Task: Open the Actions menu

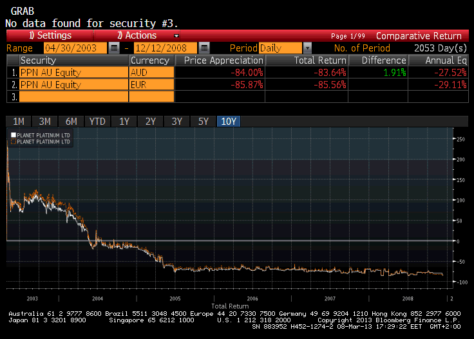Action: coord(137,35)
